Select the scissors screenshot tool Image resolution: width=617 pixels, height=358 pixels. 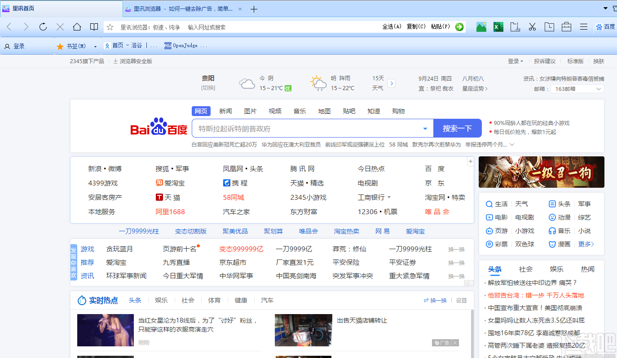pyautogui.click(x=532, y=27)
